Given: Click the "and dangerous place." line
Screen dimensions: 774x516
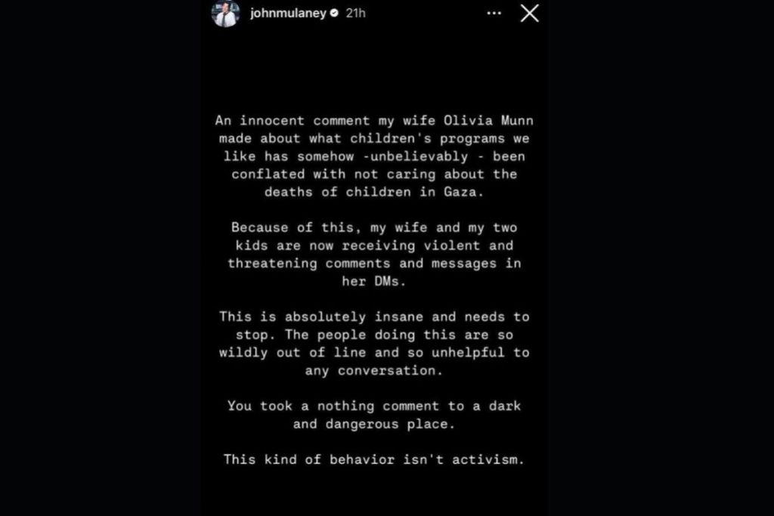Looking at the screenshot, I should point(374,424).
